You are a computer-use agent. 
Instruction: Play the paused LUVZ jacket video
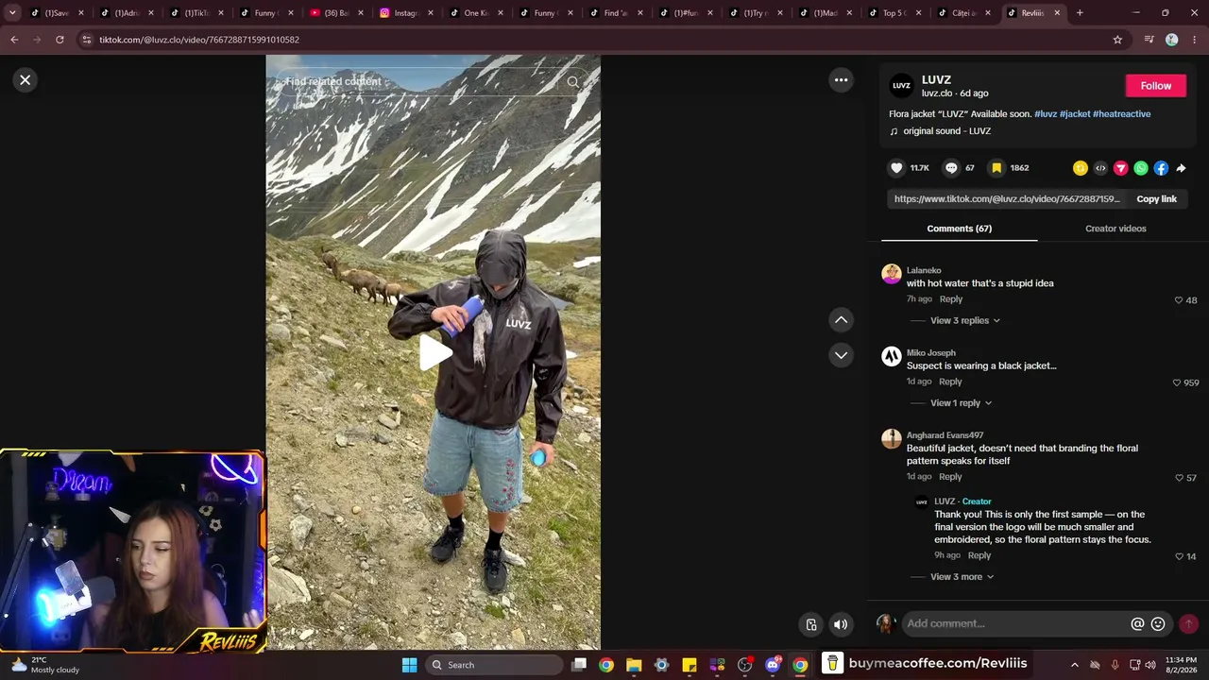(x=434, y=353)
